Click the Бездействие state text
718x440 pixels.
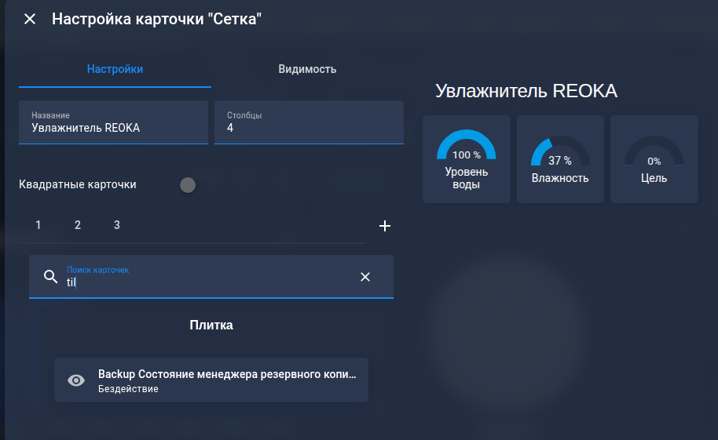(128, 389)
